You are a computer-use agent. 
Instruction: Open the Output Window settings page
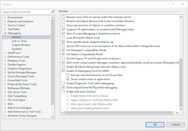pyautogui.click(x=21, y=45)
